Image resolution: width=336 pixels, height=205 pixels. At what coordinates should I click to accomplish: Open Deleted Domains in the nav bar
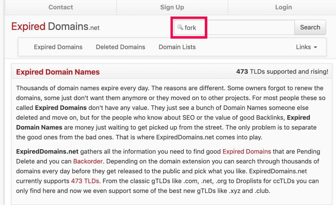[x=120, y=47]
